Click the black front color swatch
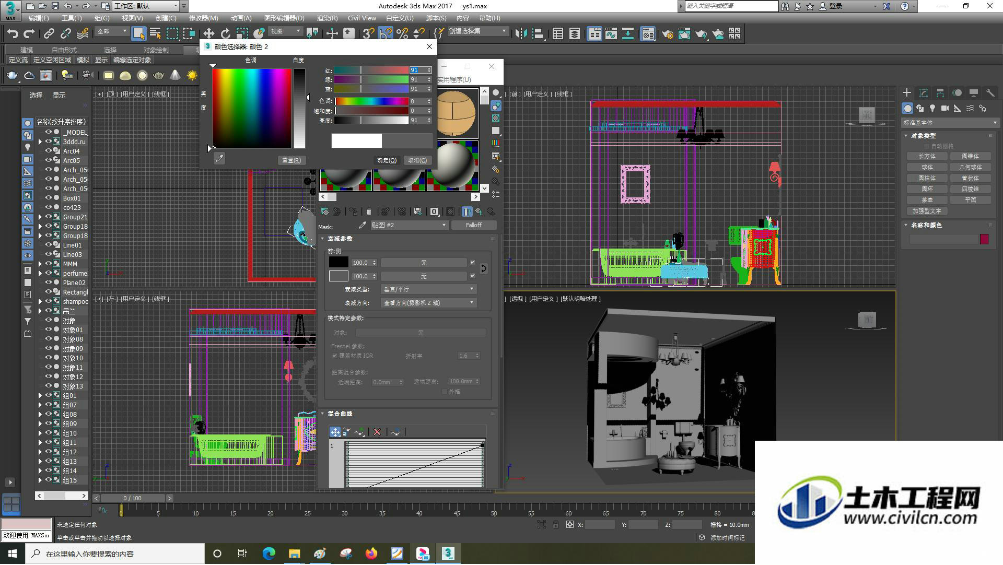Screen dimensions: 1003x565 click(339, 263)
